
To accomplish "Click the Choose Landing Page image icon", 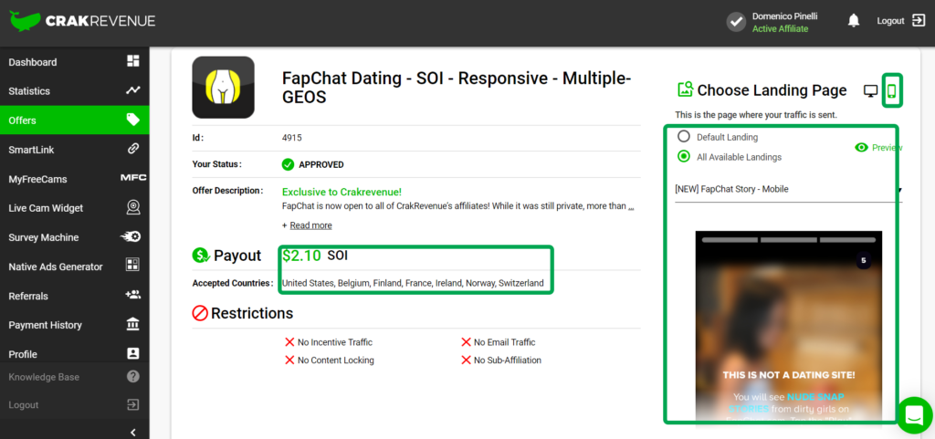I will click(x=685, y=90).
